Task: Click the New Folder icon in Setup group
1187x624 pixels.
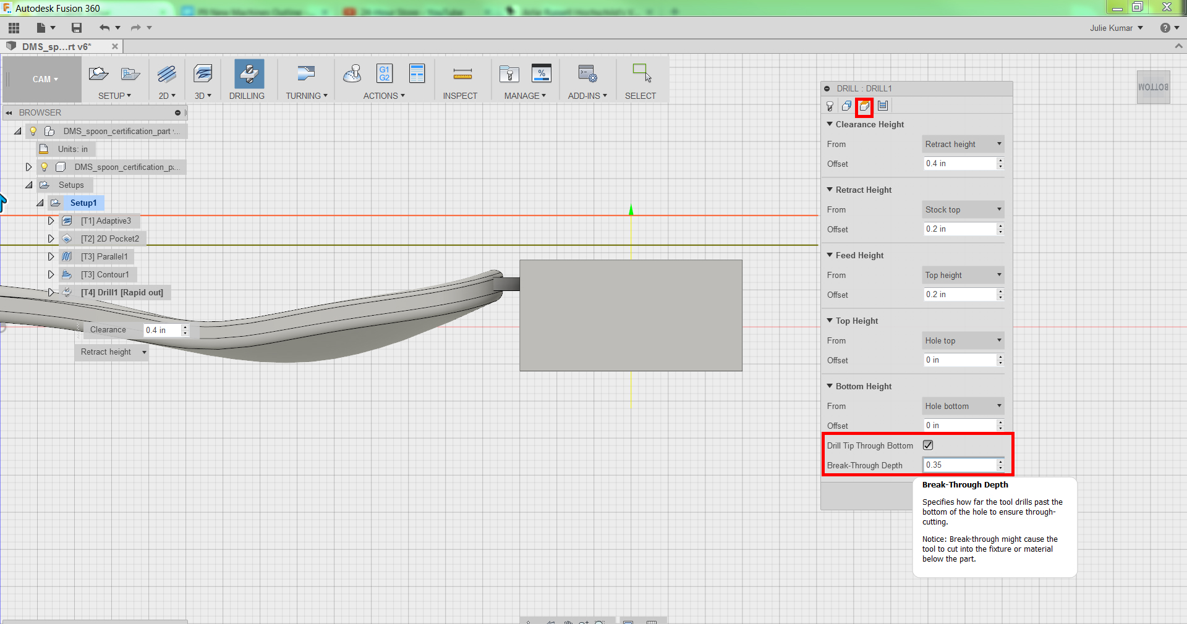Action: click(130, 74)
